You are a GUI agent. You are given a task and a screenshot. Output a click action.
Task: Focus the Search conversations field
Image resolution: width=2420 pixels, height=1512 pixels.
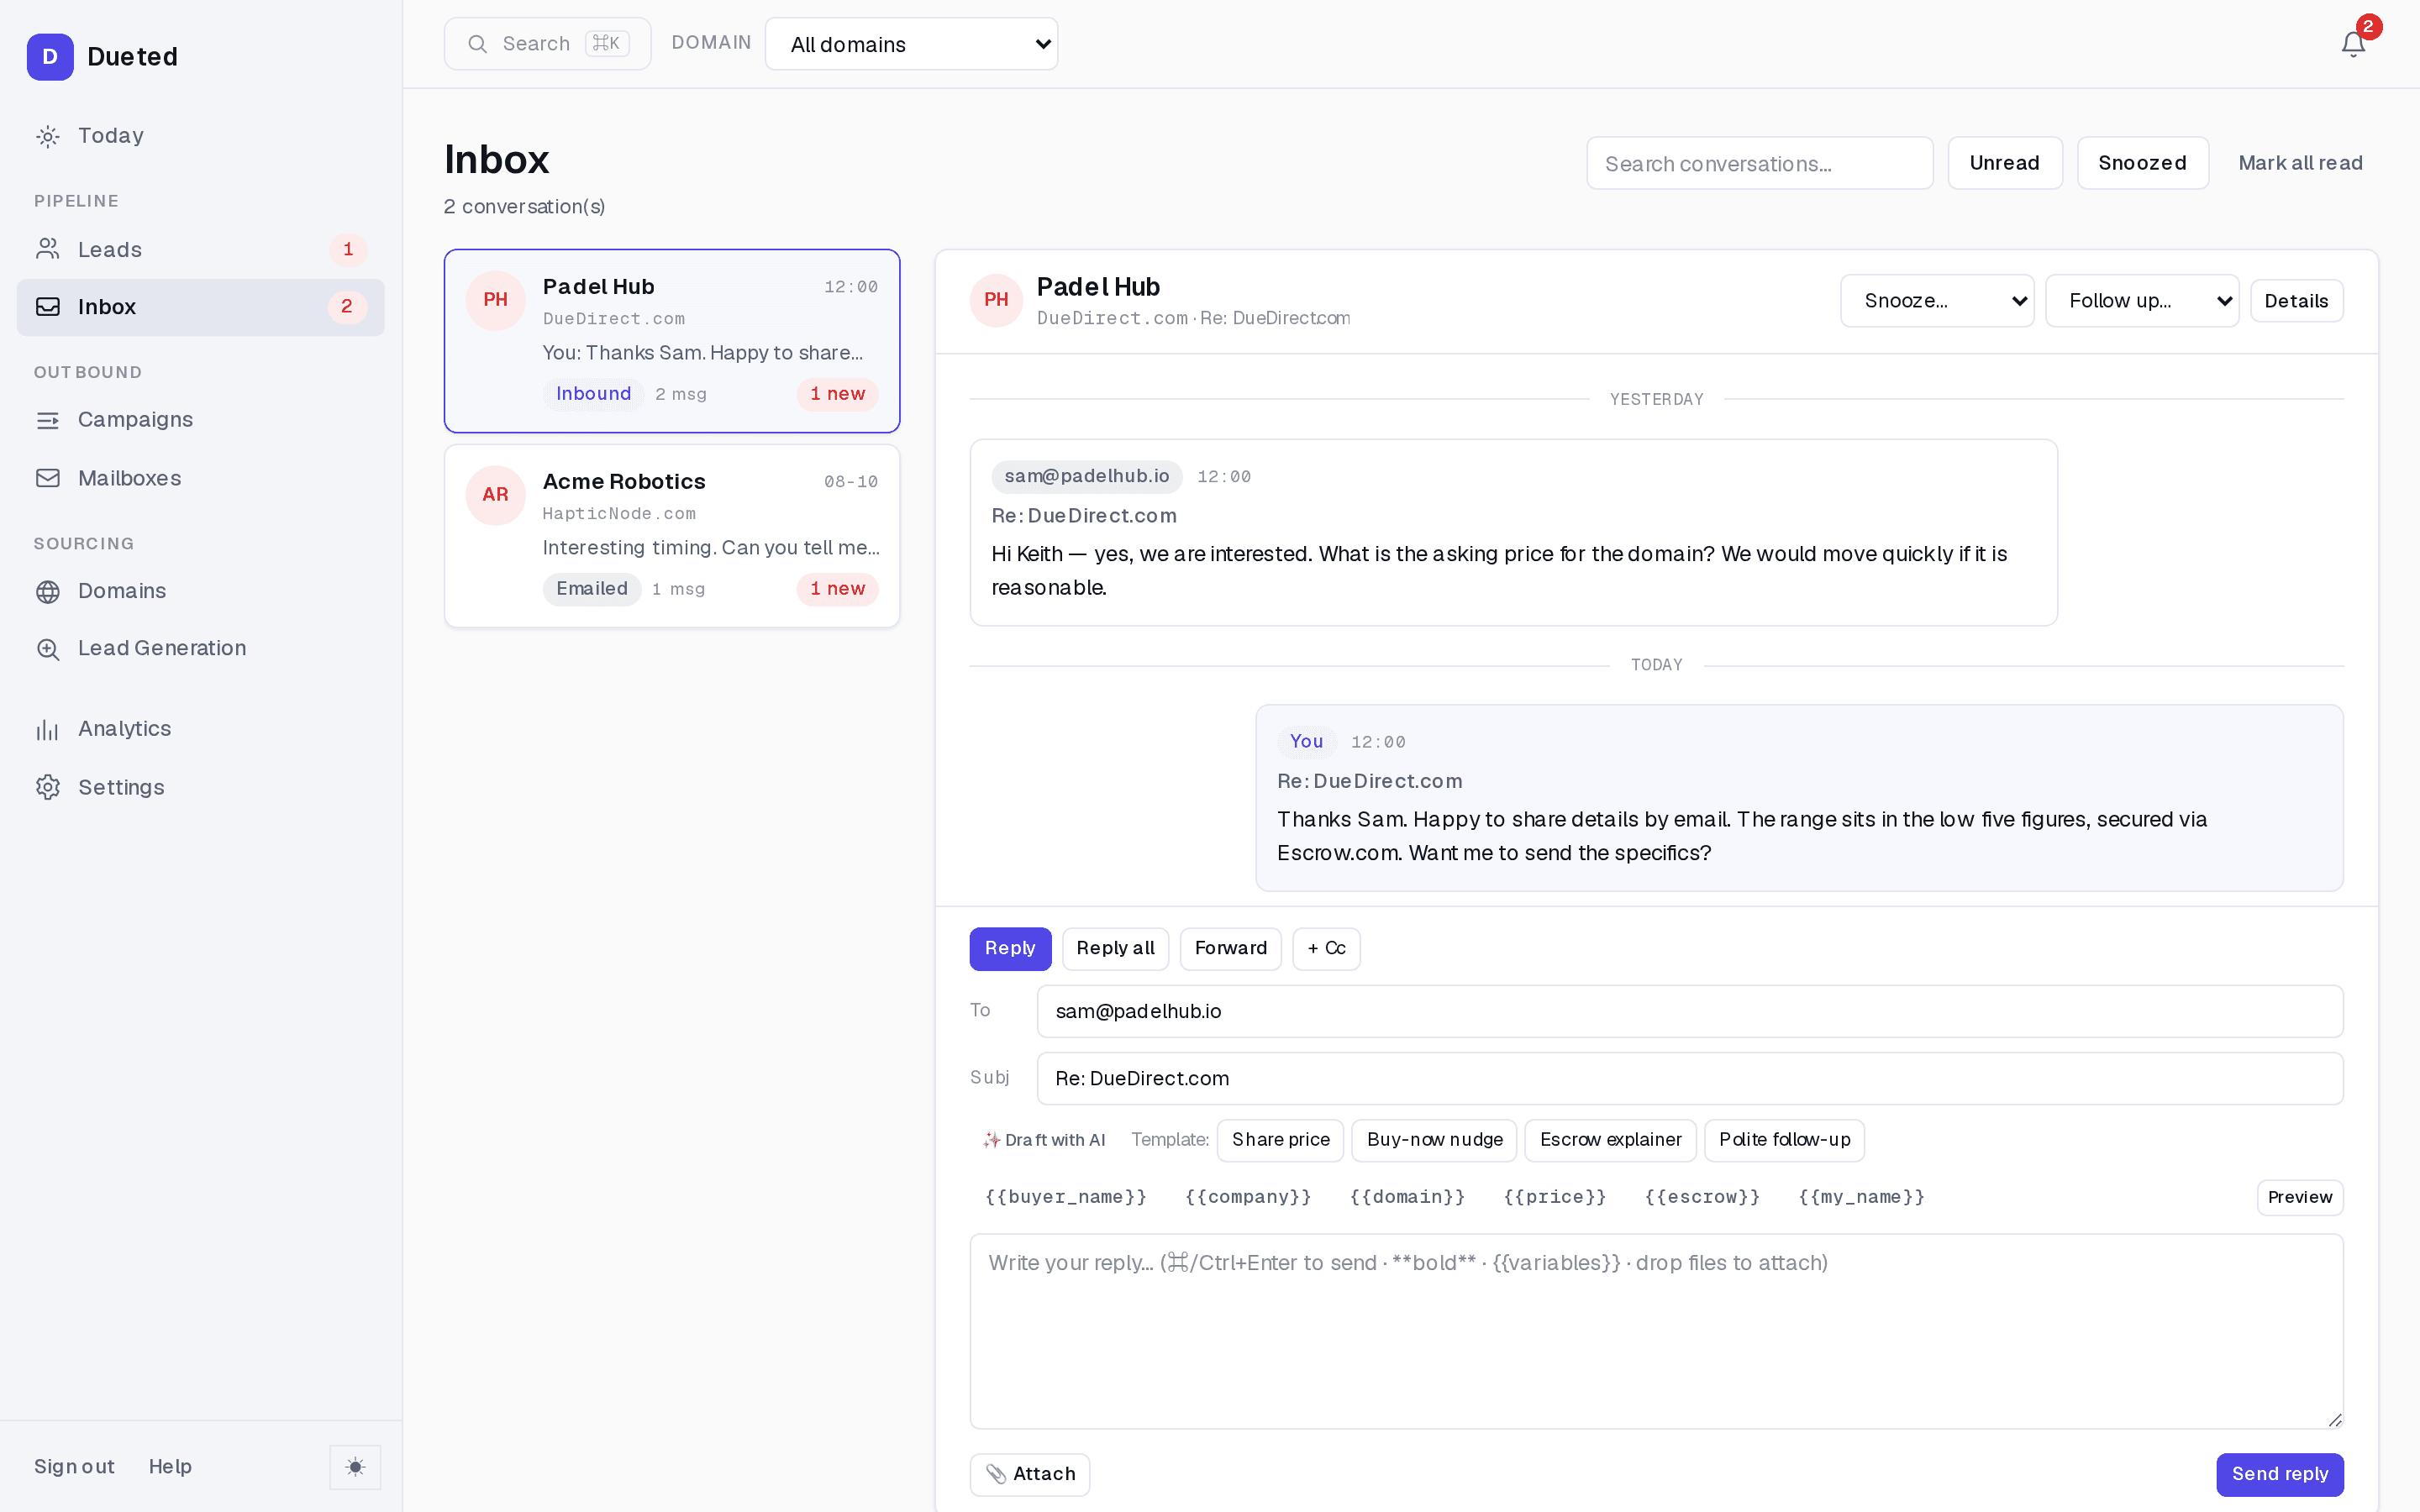coord(1759,163)
